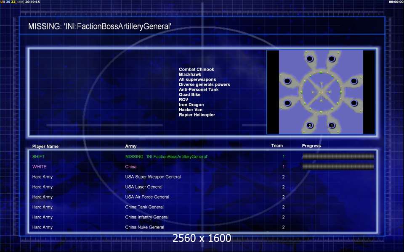
Task: Click team 2 in USA Super Weapon row
Action: tap(283, 177)
